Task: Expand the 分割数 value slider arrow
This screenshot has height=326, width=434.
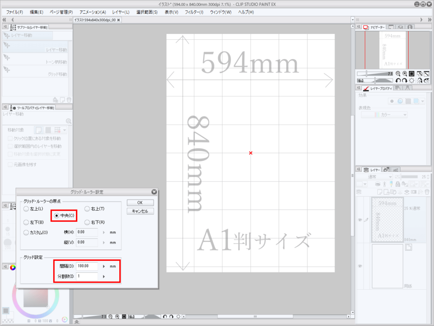Action: pyautogui.click(x=104, y=276)
